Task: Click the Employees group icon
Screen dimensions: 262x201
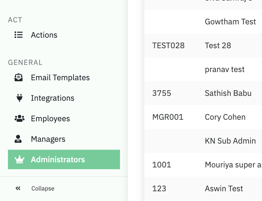Action: coord(19,118)
